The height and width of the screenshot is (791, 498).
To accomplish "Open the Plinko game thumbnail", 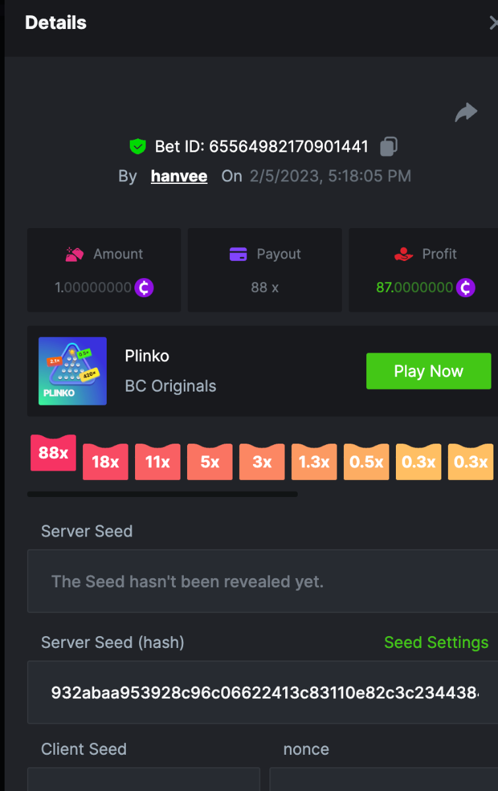I will tap(72, 371).
